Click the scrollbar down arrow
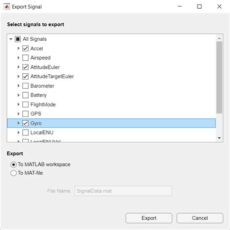The height and width of the screenshot is (230, 230). pyautogui.click(x=219, y=138)
